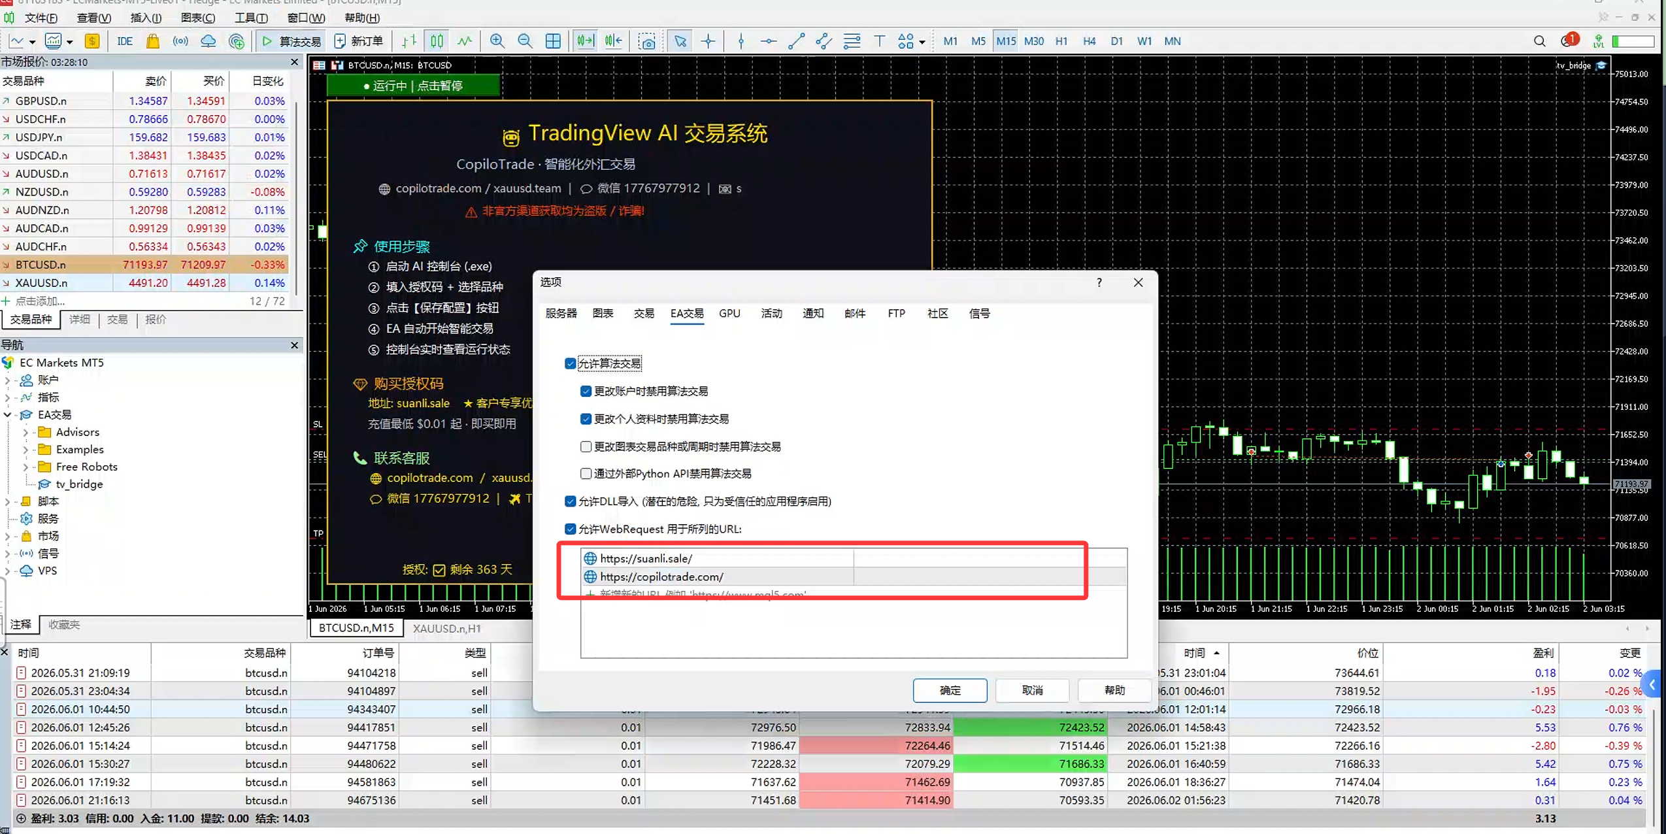Uncheck 更改账户时禁用算法交易

586,391
